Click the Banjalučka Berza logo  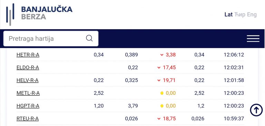(39, 14)
